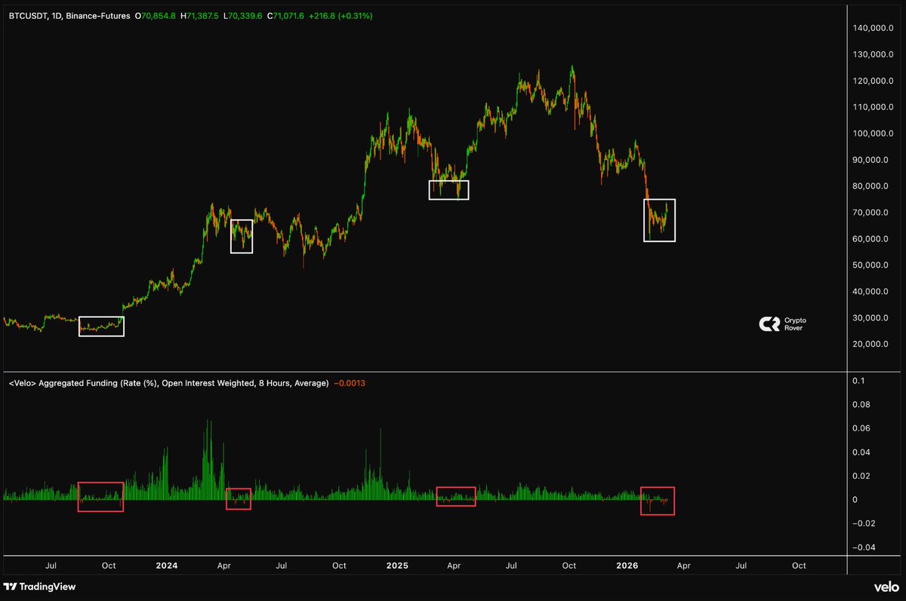Select the widest red box on the funding panel
This screenshot has width=906, height=601.
pyautogui.click(x=100, y=496)
